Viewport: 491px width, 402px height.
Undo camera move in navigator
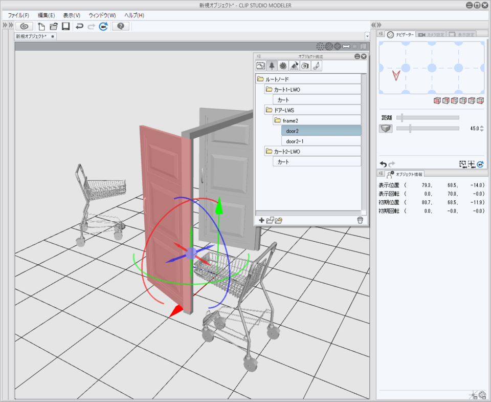tap(383, 164)
